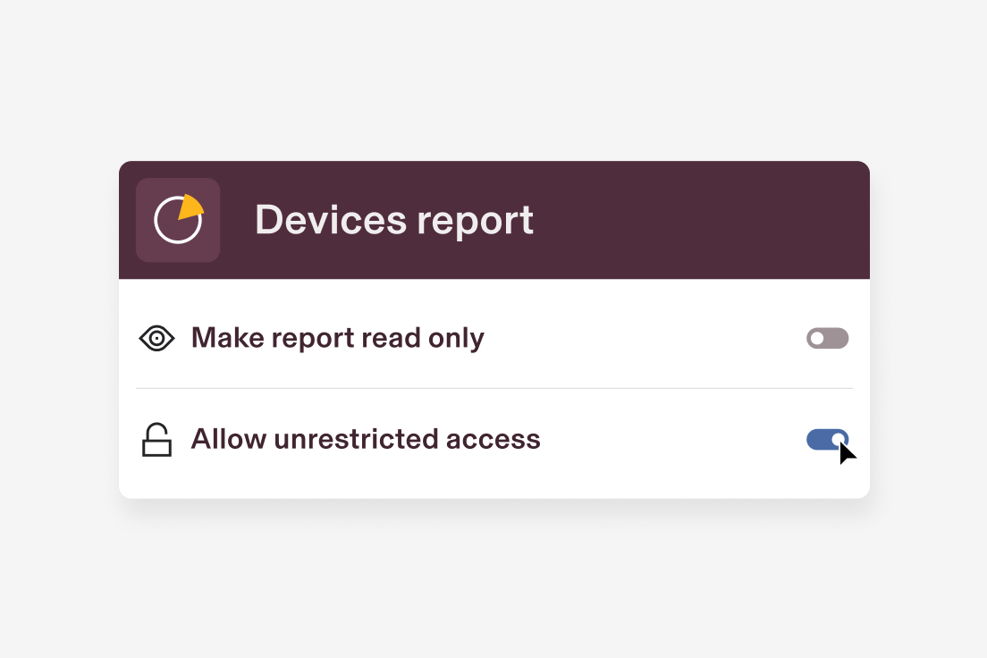Click the white knob of the read only toggle

(817, 338)
